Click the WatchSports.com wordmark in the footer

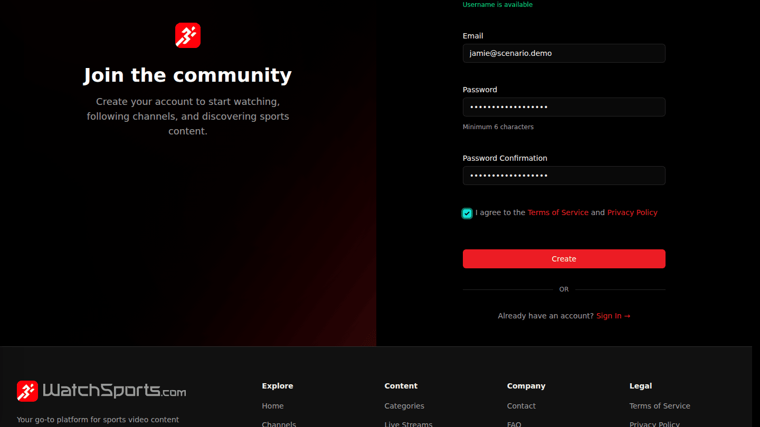coord(114,391)
